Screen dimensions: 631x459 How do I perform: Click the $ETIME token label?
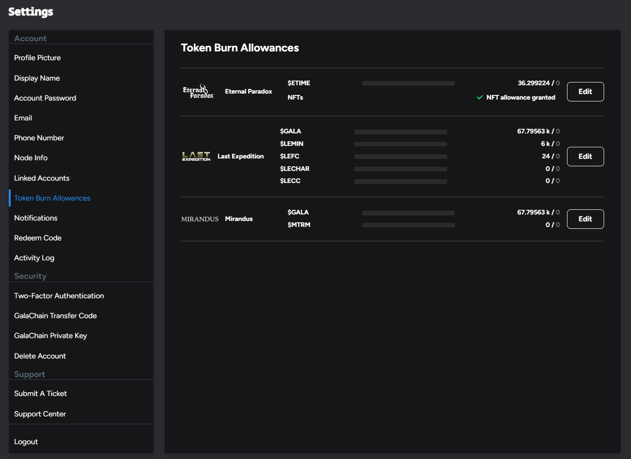coord(299,83)
